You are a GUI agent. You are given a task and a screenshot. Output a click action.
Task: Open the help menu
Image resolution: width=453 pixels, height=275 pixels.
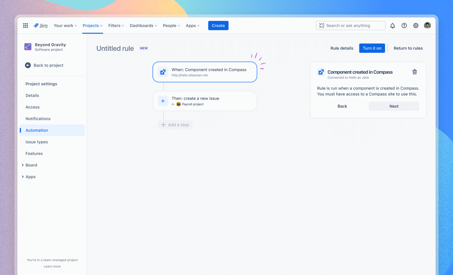pyautogui.click(x=404, y=26)
